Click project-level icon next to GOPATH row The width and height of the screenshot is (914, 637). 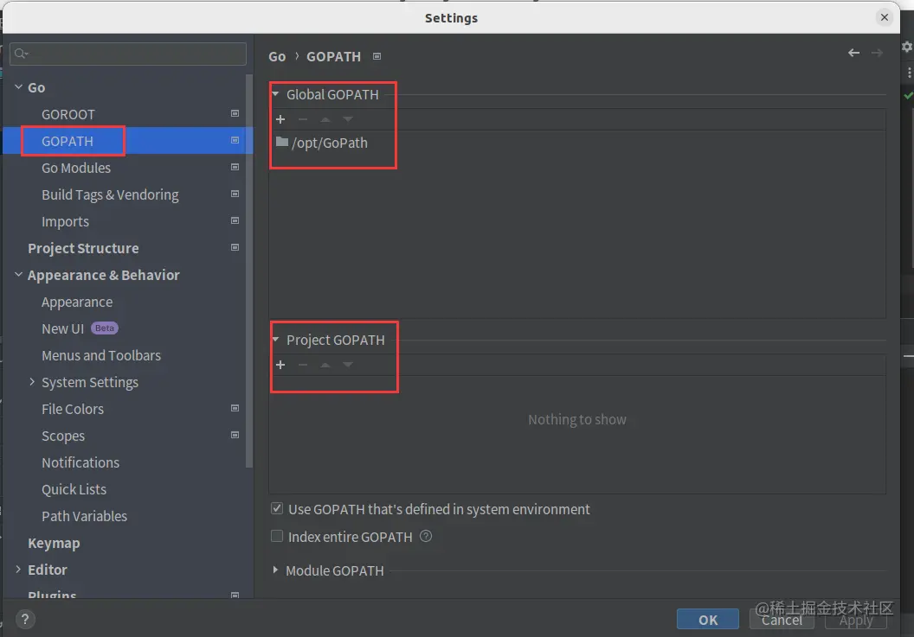[x=235, y=140]
